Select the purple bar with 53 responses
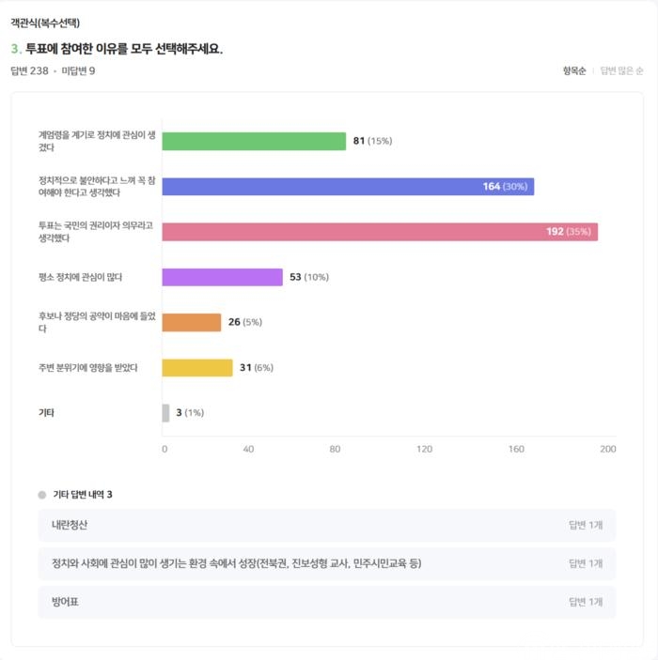Image resolution: width=658 pixels, height=660 pixels. pos(222,277)
